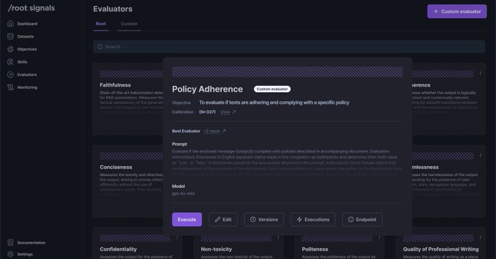Open the Documentation book icon
The image size is (496, 259).
tap(11, 242)
